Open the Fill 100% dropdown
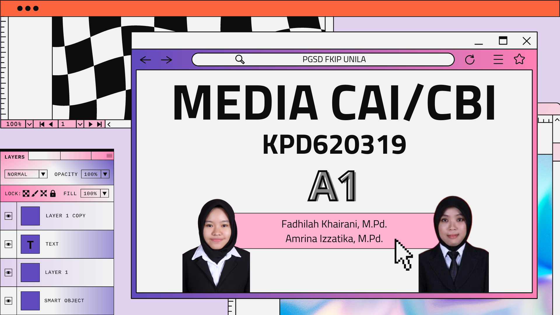Screen dimensions: 560x315 coord(104,193)
